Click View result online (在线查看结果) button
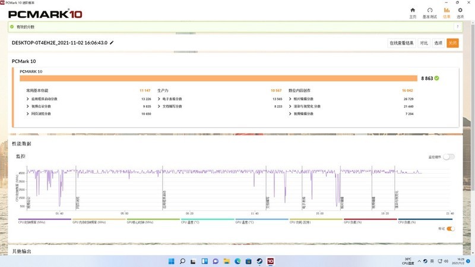 click(x=401, y=43)
